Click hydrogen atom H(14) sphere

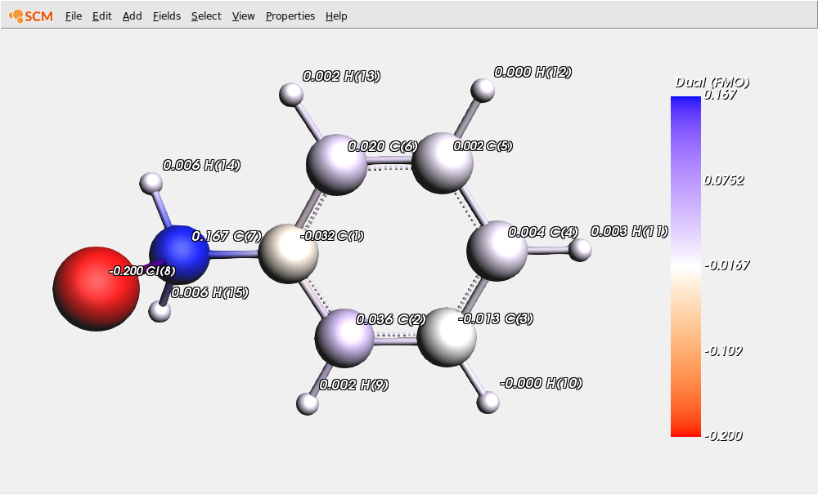tap(149, 182)
